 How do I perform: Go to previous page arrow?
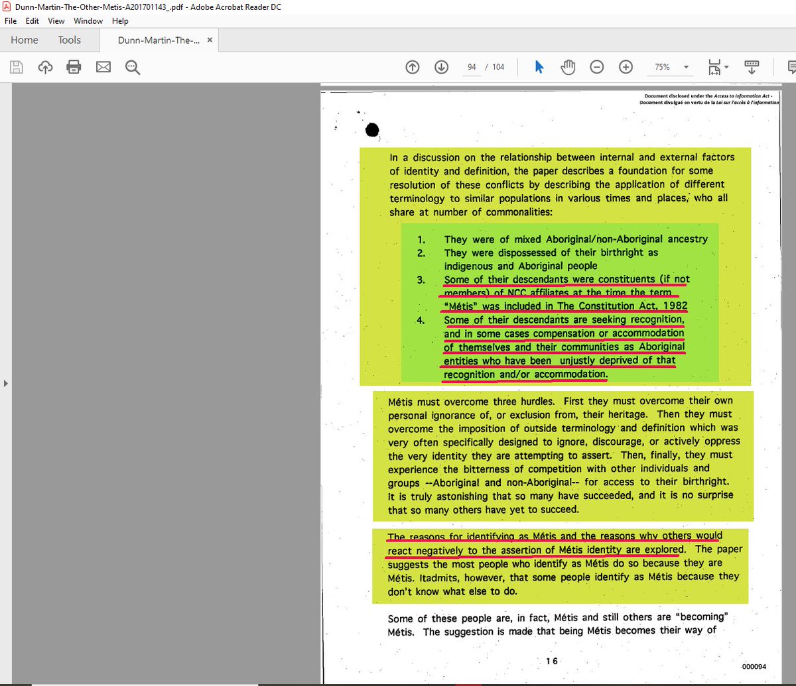click(x=412, y=67)
